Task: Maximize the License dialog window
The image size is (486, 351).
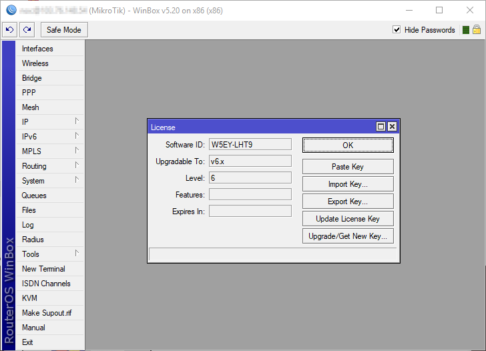Action: click(381, 126)
